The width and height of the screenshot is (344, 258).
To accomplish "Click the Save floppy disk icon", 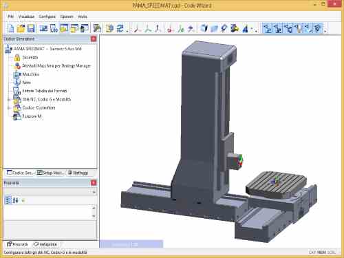I will 31,28.
